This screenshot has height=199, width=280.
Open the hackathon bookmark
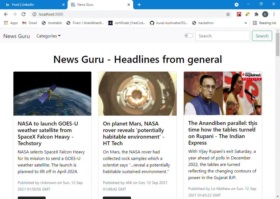click(x=203, y=23)
